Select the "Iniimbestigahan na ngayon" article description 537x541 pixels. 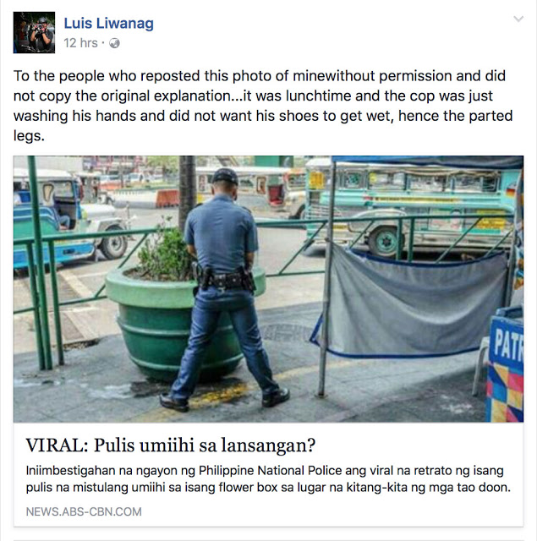tap(268, 479)
